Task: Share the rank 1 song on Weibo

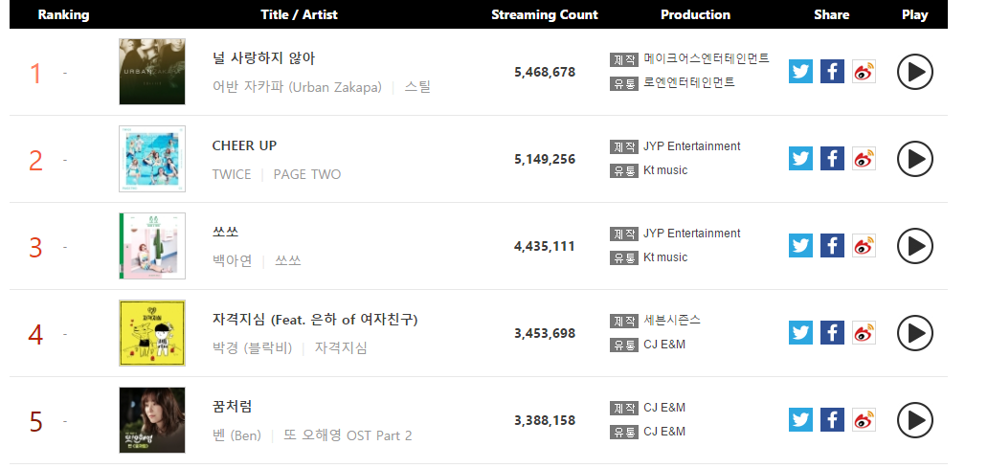Action: 864,72
